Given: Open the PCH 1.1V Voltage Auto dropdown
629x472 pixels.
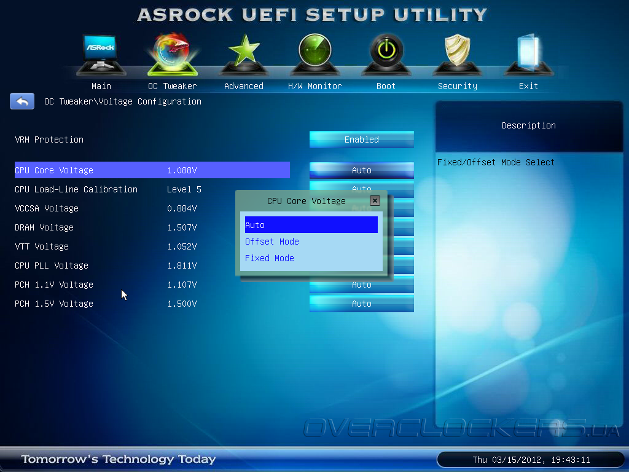Looking at the screenshot, I should pos(361,285).
